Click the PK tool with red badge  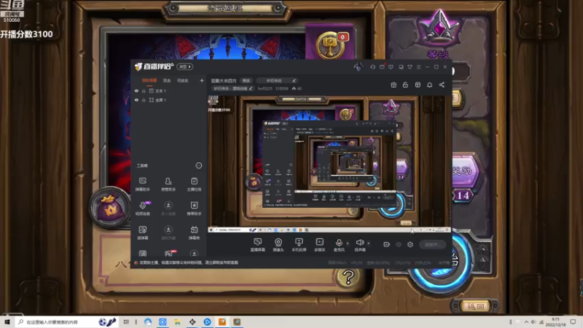point(168,253)
